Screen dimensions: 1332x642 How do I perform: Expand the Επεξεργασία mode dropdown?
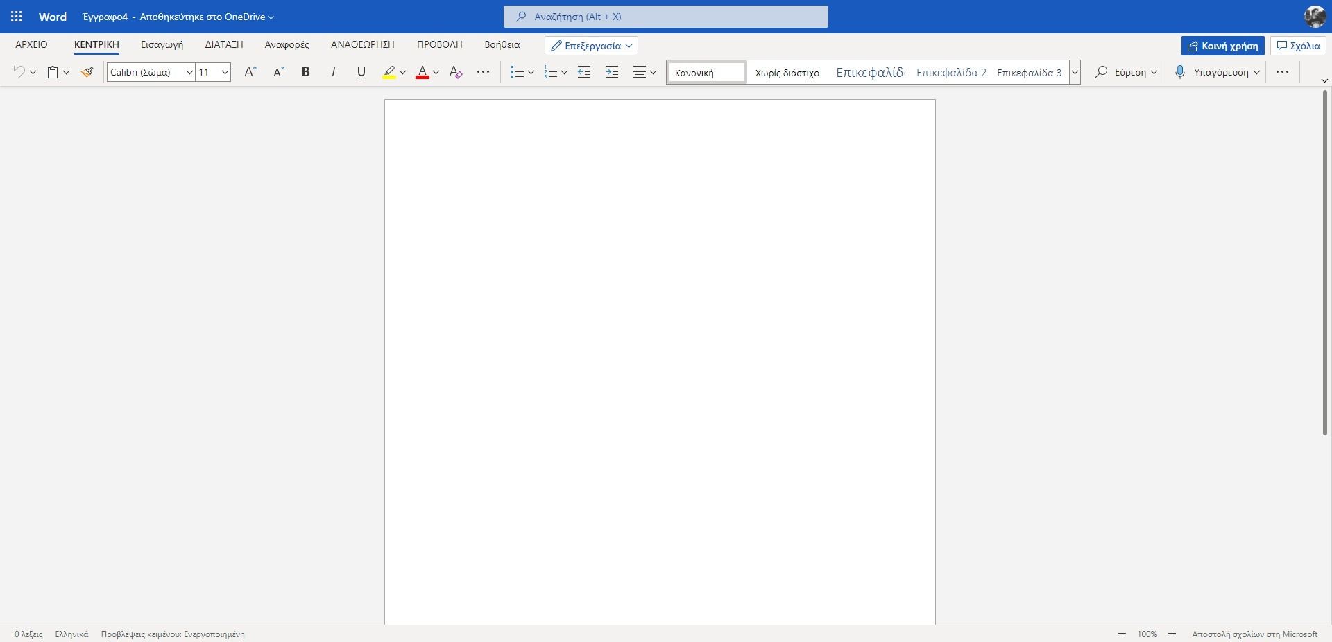click(629, 46)
